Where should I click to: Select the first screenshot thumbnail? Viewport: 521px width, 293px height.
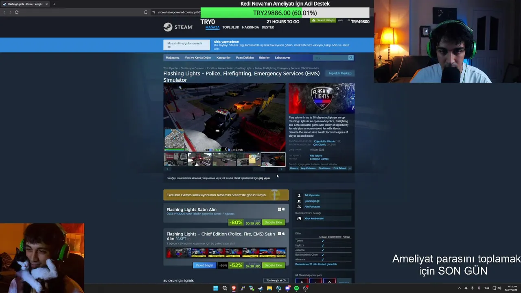(175, 160)
